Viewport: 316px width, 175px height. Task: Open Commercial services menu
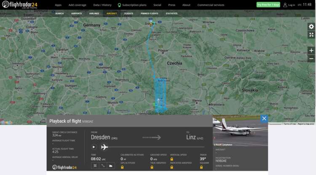tap(211, 5)
